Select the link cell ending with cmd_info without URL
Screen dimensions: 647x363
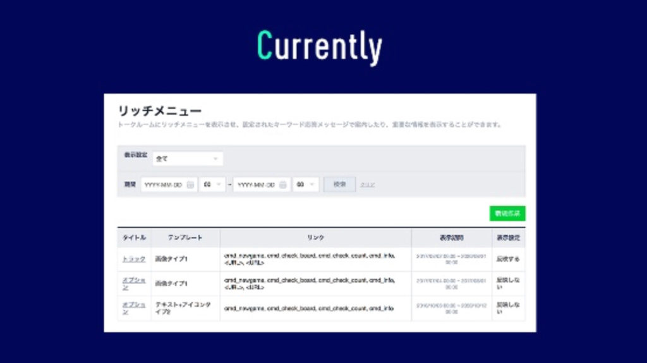point(316,308)
